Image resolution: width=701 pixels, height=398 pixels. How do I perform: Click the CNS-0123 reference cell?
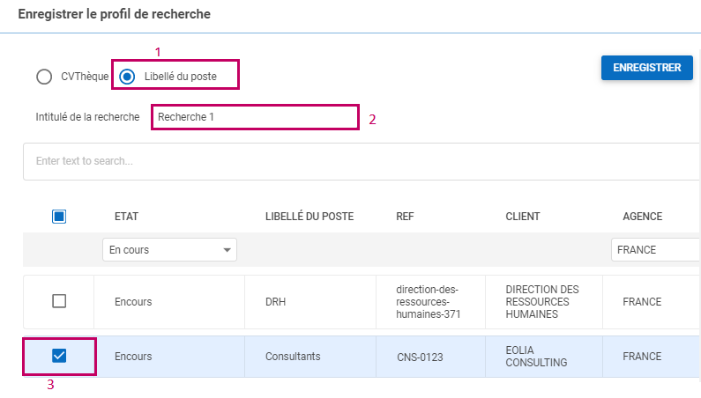click(419, 357)
